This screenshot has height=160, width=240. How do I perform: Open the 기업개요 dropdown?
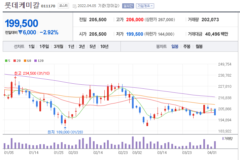[145, 6]
